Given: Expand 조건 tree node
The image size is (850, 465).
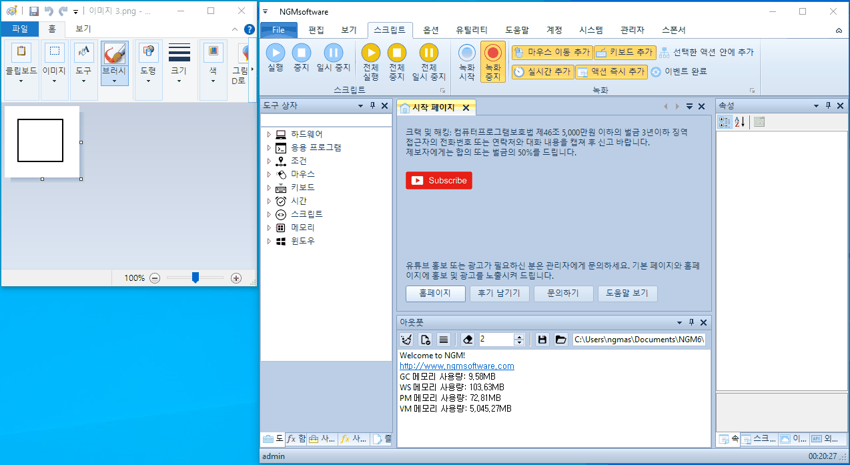Looking at the screenshot, I should click(269, 161).
